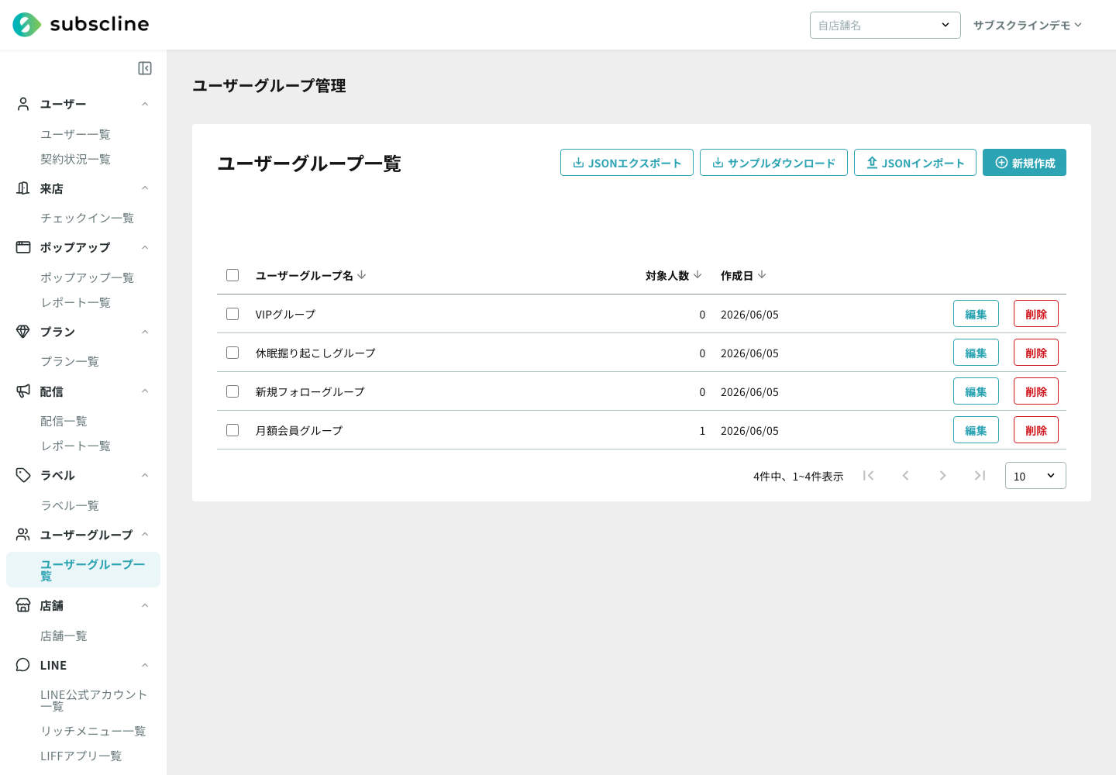Go to first page of pagination
Viewport: 1116px width, 775px height.
(869, 476)
